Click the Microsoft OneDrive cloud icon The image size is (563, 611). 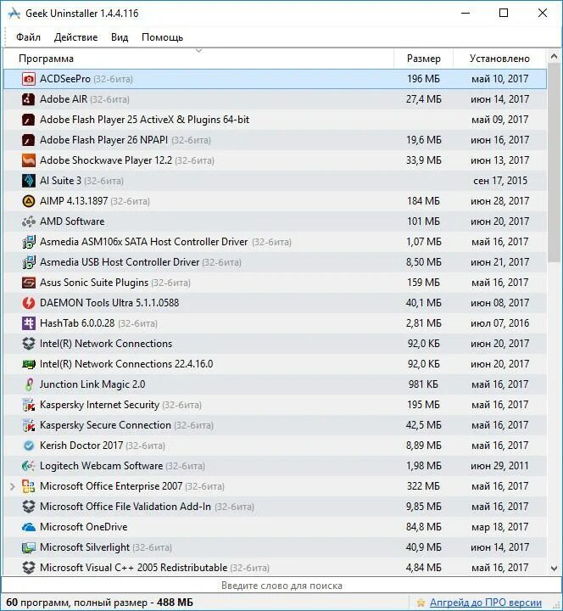click(x=29, y=527)
